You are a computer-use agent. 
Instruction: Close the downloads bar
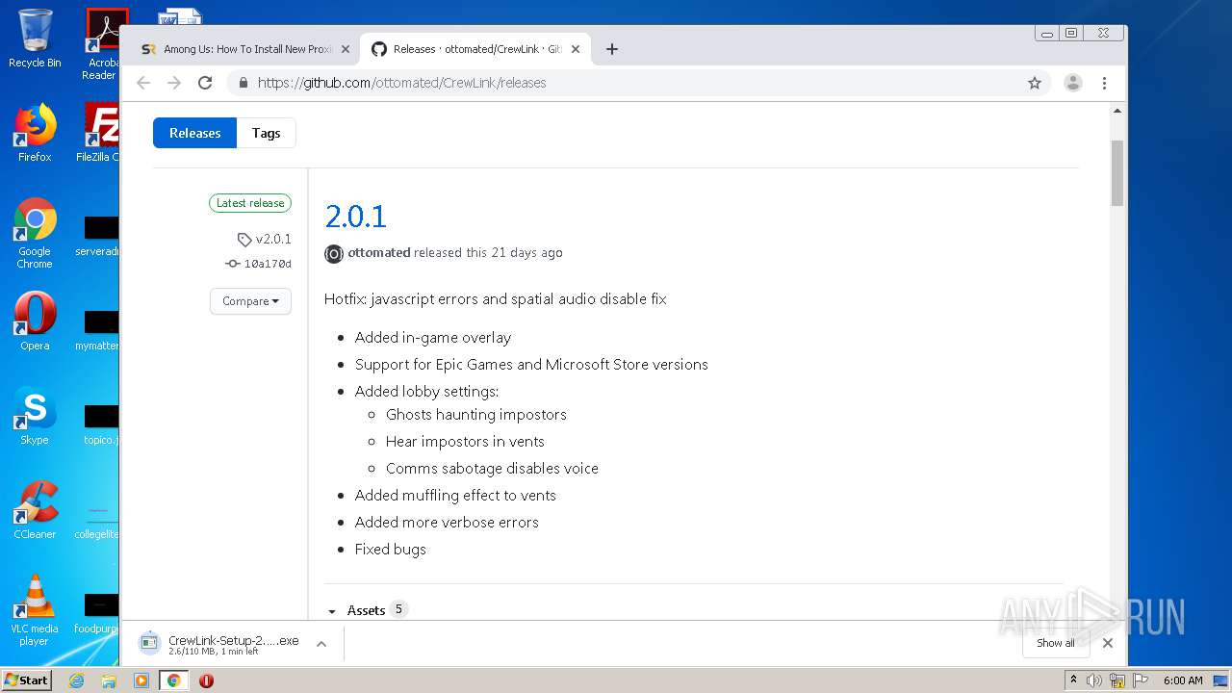click(1107, 643)
